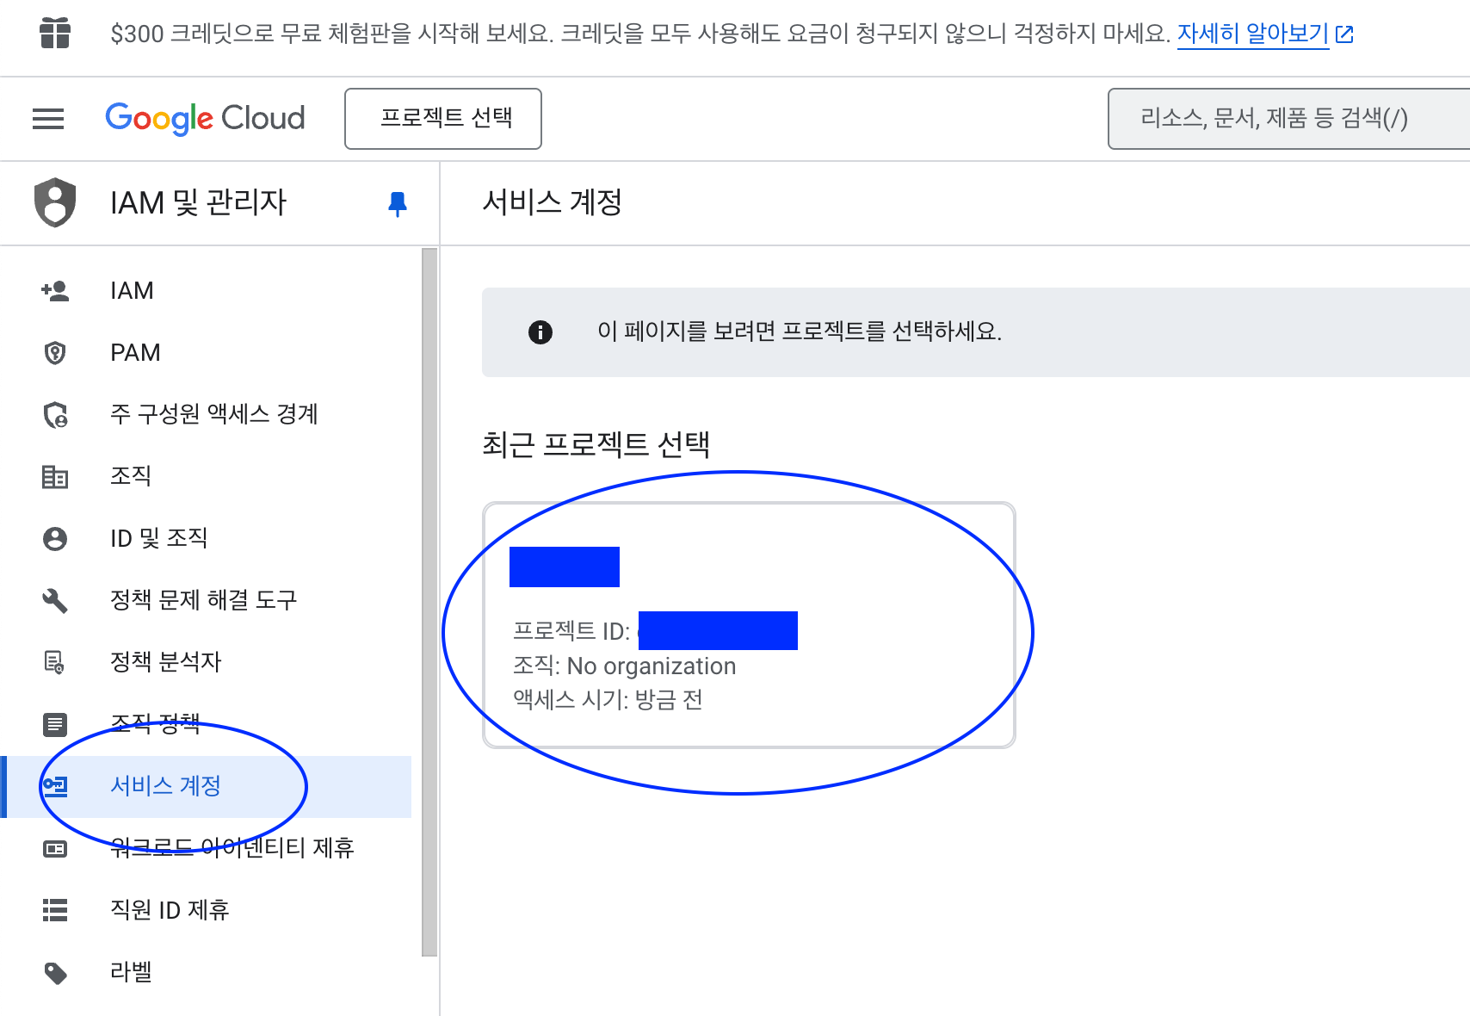Click the gift icon in the free trial banner

pyautogui.click(x=55, y=34)
